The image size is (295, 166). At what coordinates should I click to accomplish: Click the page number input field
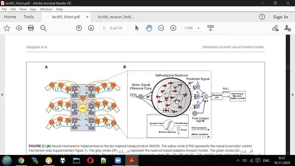tap(104, 28)
